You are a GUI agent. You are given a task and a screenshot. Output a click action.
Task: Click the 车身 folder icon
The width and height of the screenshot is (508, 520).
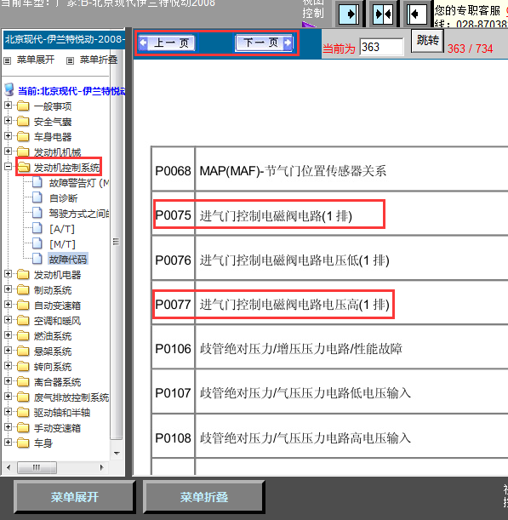pyautogui.click(x=23, y=443)
